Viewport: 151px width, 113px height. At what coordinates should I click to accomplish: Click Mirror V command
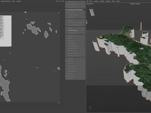point(75,38)
